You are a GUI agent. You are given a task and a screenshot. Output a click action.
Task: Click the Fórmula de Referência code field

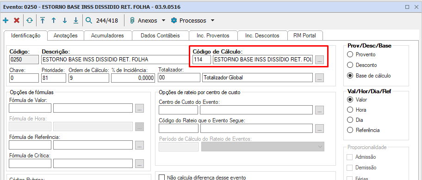pyautogui.click(x=30, y=145)
